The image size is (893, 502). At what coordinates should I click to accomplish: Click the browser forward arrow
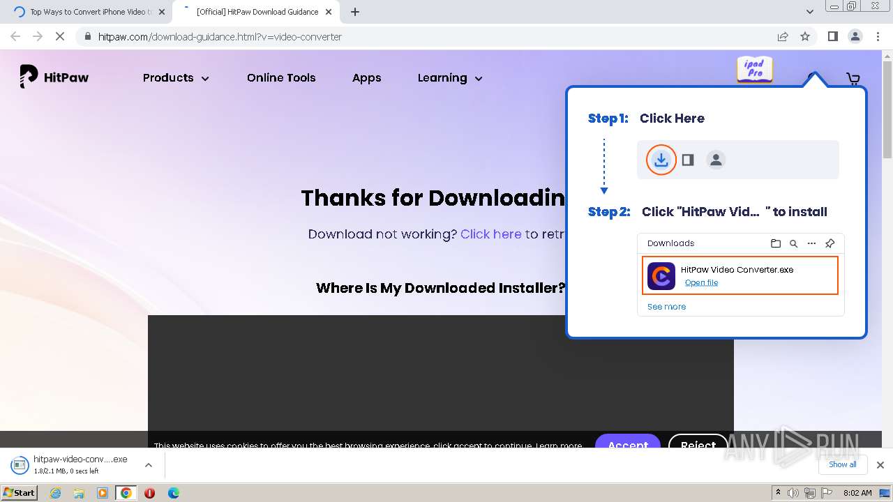pos(38,36)
